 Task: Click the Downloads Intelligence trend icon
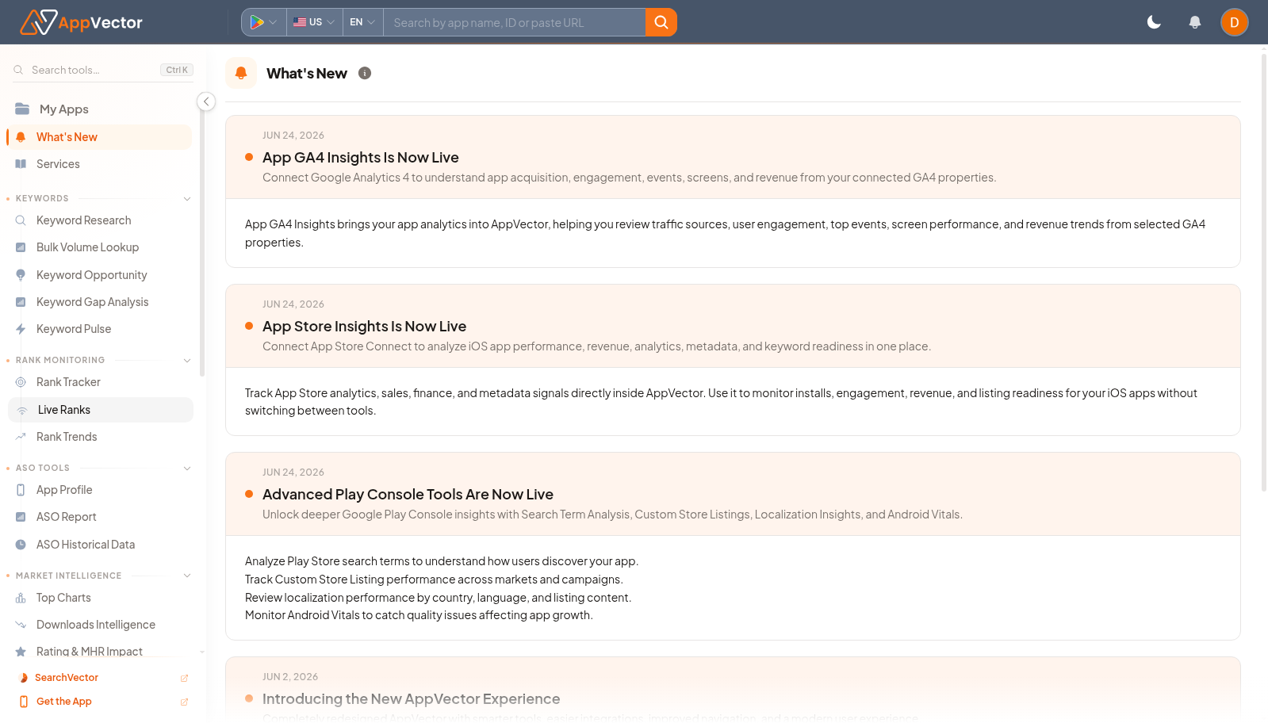21,625
